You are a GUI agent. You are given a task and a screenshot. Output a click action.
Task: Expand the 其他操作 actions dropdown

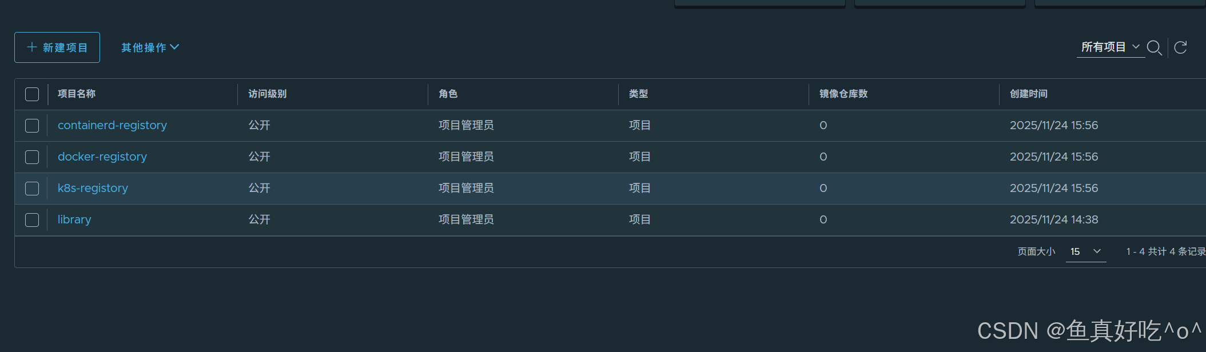click(150, 47)
